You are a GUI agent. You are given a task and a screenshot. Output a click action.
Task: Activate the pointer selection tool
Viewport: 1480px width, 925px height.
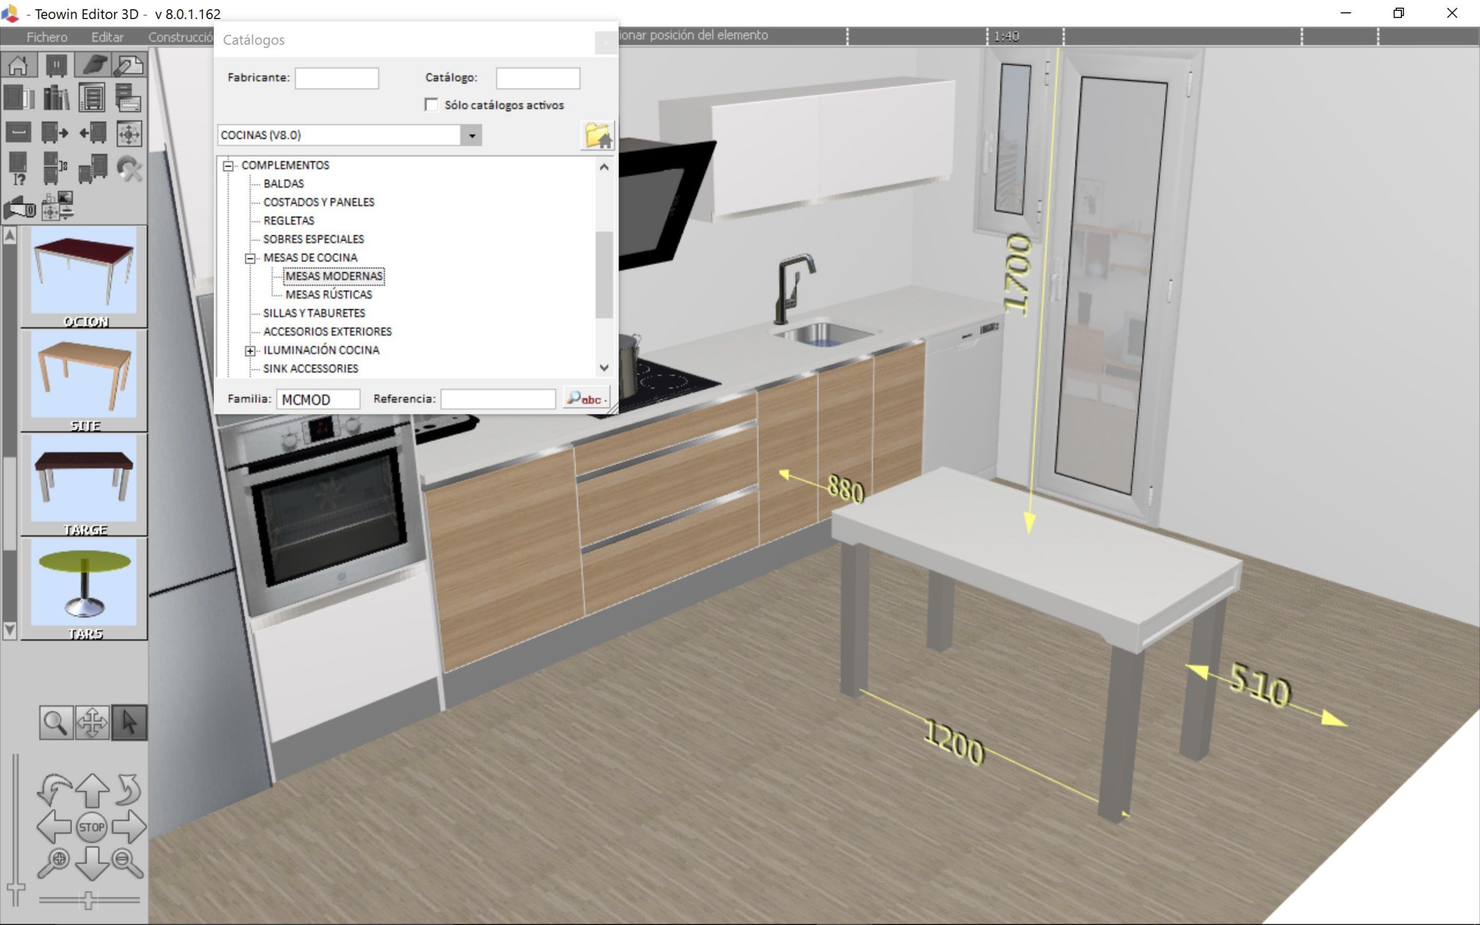(x=129, y=723)
